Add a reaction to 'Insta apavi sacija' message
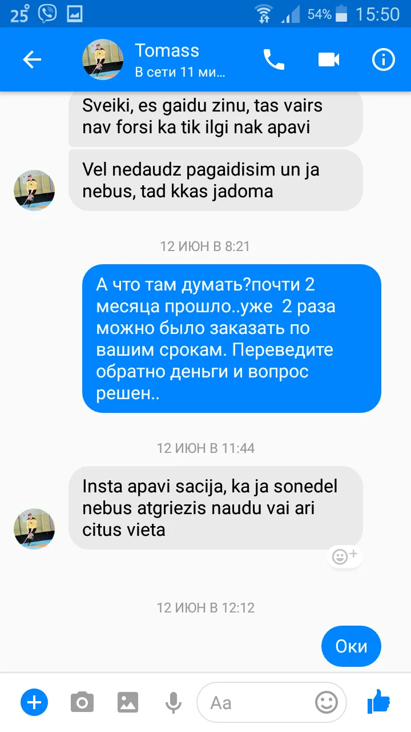The width and height of the screenshot is (411, 732). pyautogui.click(x=344, y=556)
